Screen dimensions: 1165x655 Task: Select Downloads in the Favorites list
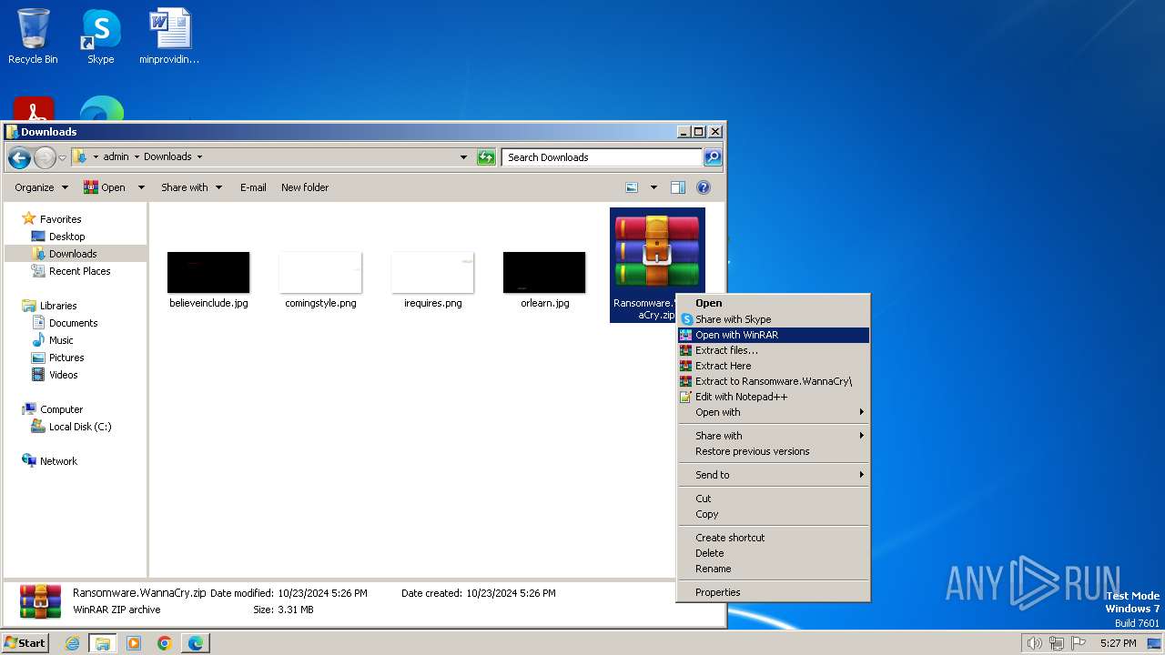(x=73, y=254)
